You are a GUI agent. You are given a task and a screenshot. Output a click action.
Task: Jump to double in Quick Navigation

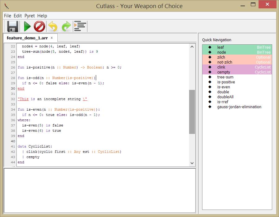[237, 92]
